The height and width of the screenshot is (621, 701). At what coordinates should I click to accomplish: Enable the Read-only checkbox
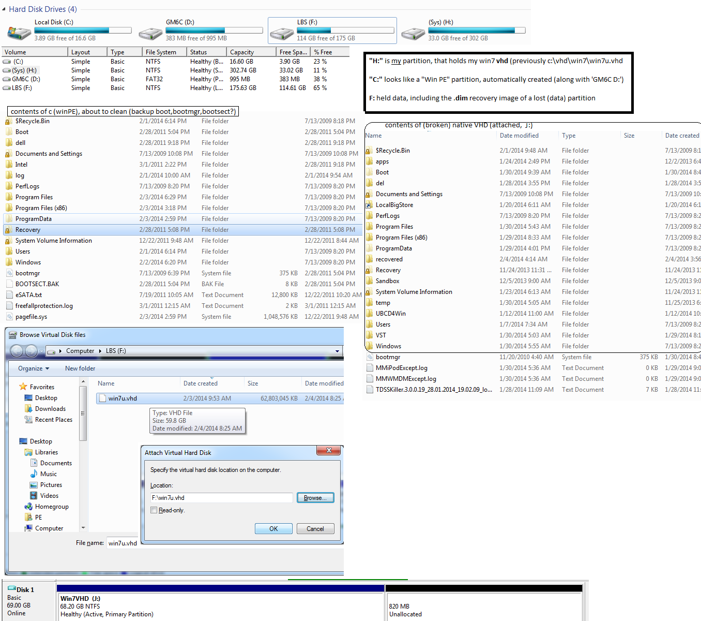[x=154, y=510]
